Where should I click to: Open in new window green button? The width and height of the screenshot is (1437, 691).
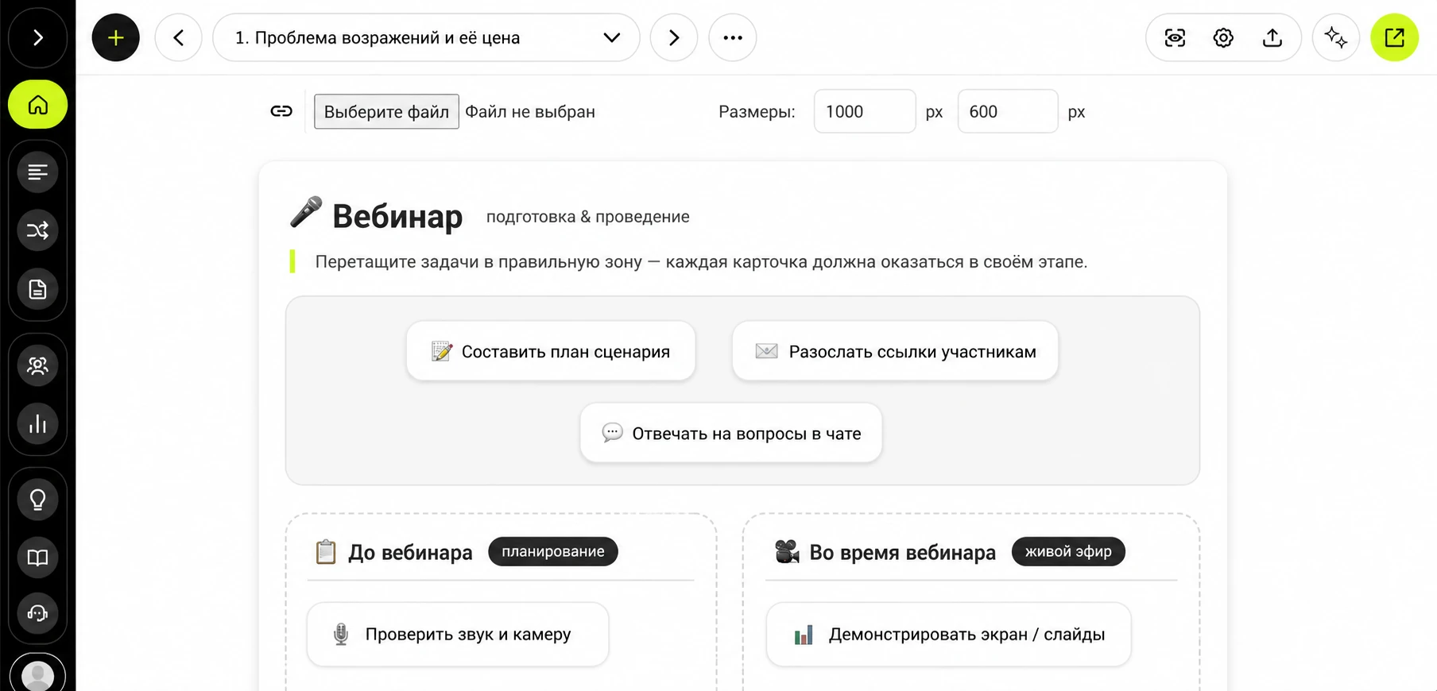(1395, 37)
